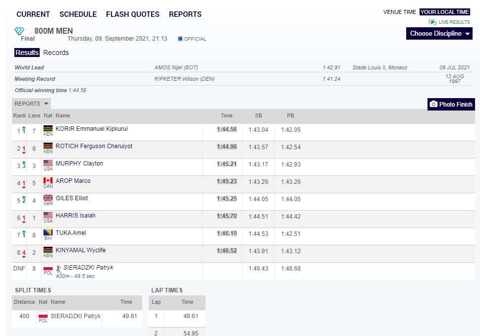The width and height of the screenshot is (480, 336).
Task: Click the Kenya flag beside KORIR
Action: pos(48,129)
